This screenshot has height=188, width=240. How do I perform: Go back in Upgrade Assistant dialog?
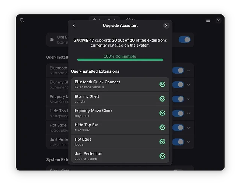(74, 26)
